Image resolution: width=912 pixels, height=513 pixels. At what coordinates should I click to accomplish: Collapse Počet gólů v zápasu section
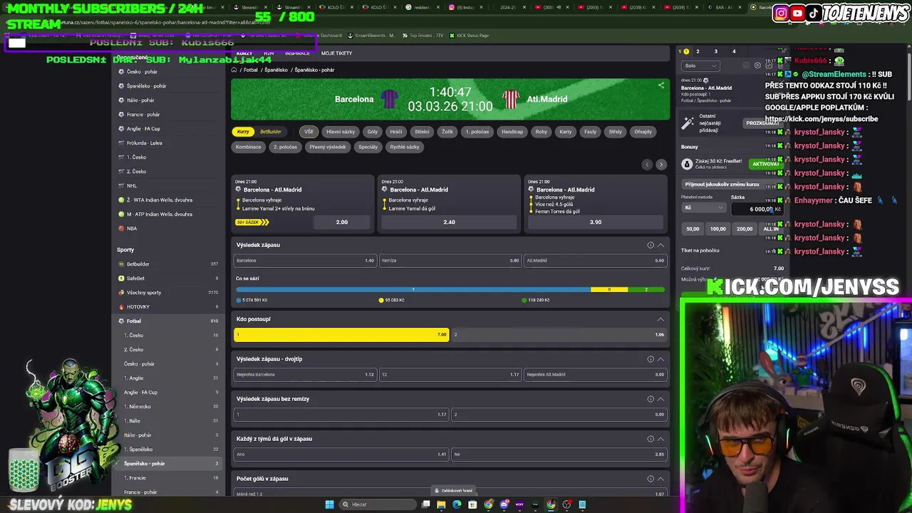[x=660, y=479]
